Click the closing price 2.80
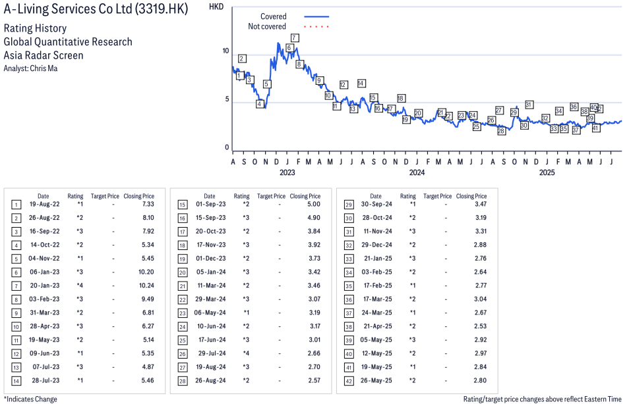This screenshot has width=629, height=404. (480, 381)
